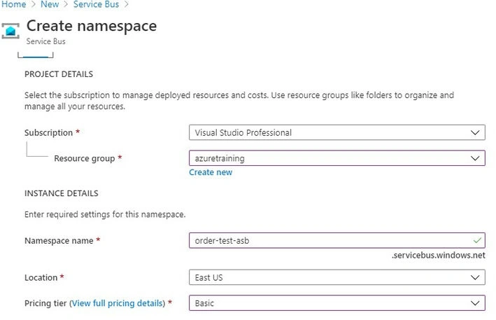Expand the azuretraining resource group dropdown
This screenshot has width=496, height=320.
[337, 158]
